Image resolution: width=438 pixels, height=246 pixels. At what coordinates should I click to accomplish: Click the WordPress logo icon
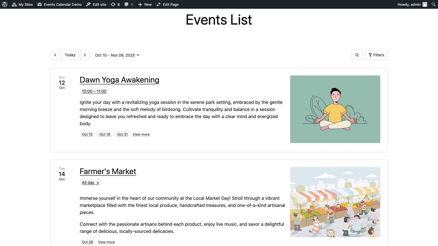pos(5,4)
